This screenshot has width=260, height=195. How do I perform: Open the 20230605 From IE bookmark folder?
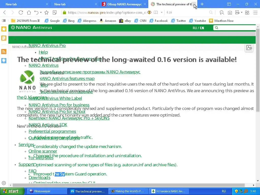point(25,21)
